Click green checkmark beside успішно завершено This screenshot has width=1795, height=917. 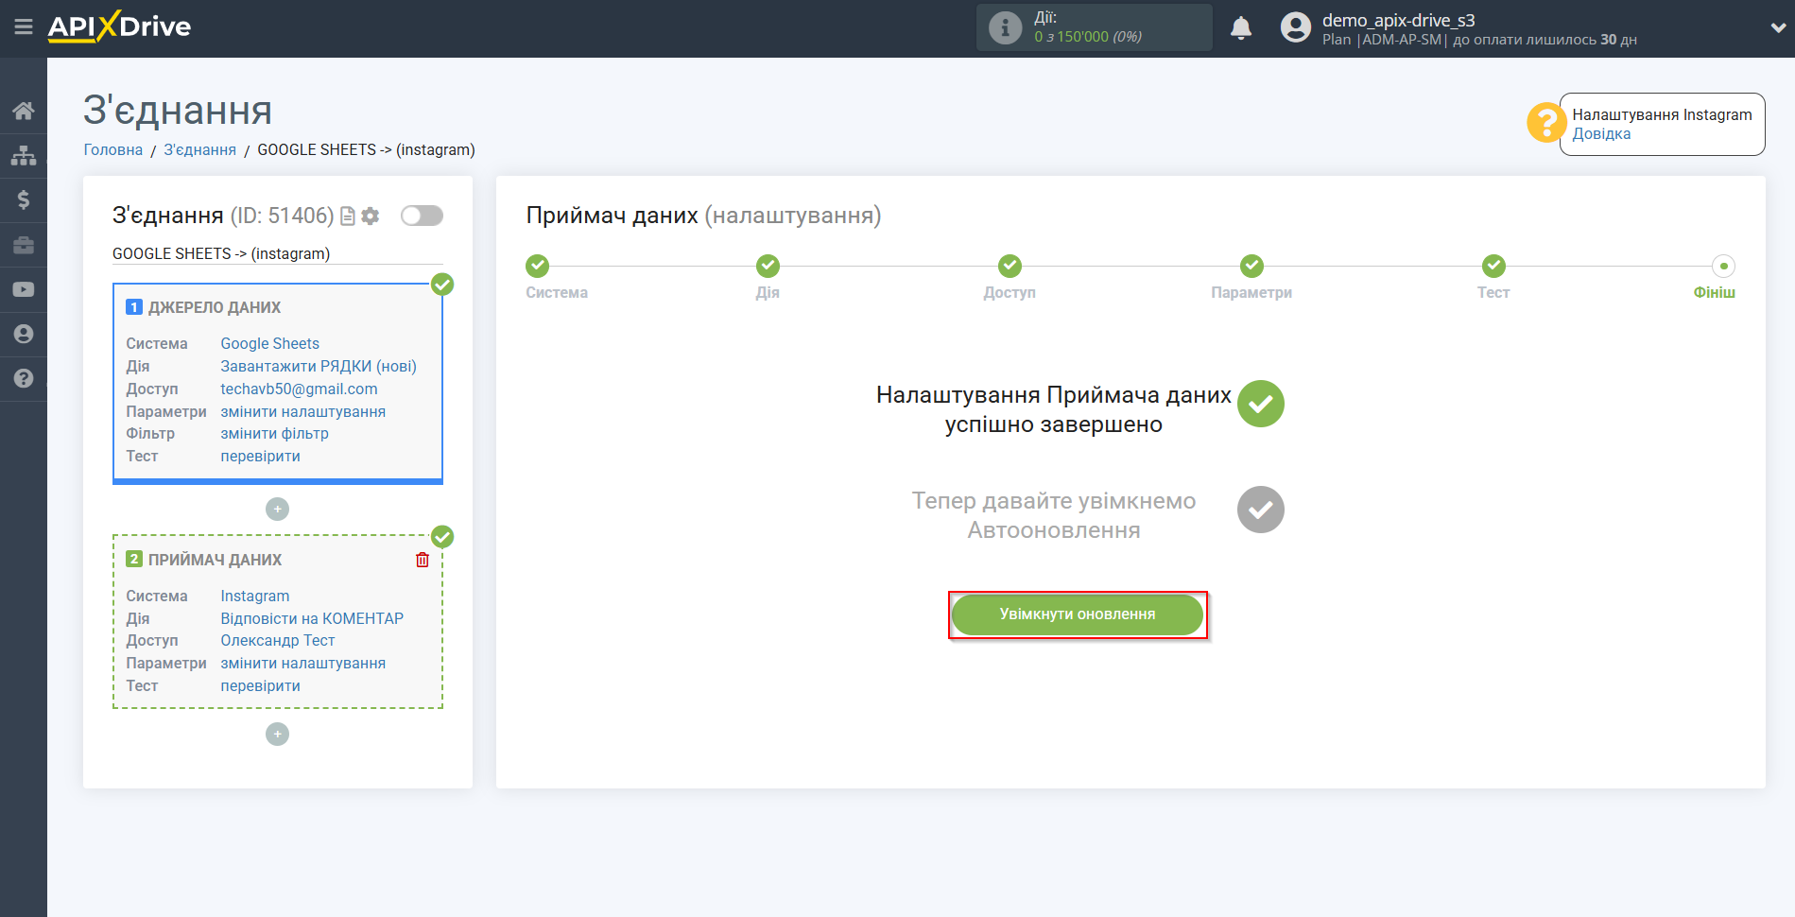pos(1261,404)
